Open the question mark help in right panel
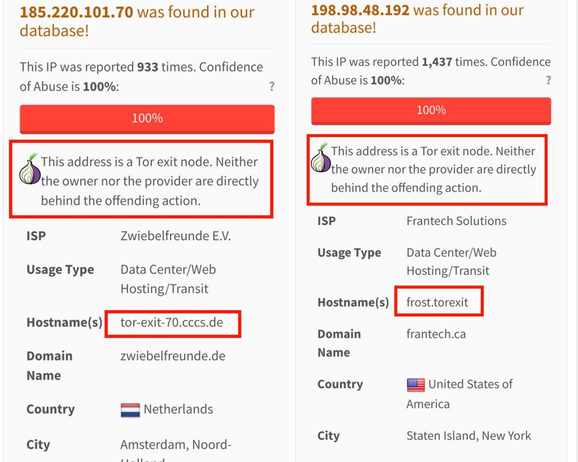The image size is (578, 462). click(x=549, y=80)
